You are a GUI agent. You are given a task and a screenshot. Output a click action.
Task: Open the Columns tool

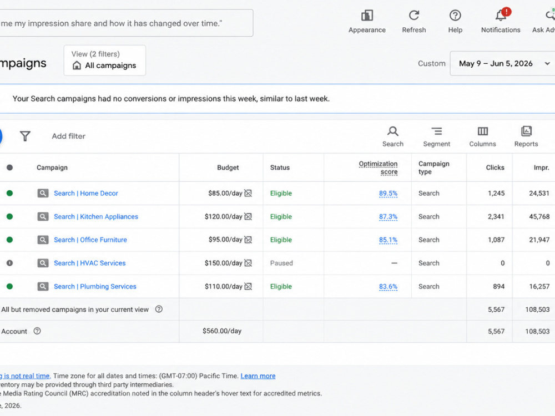[482, 136]
